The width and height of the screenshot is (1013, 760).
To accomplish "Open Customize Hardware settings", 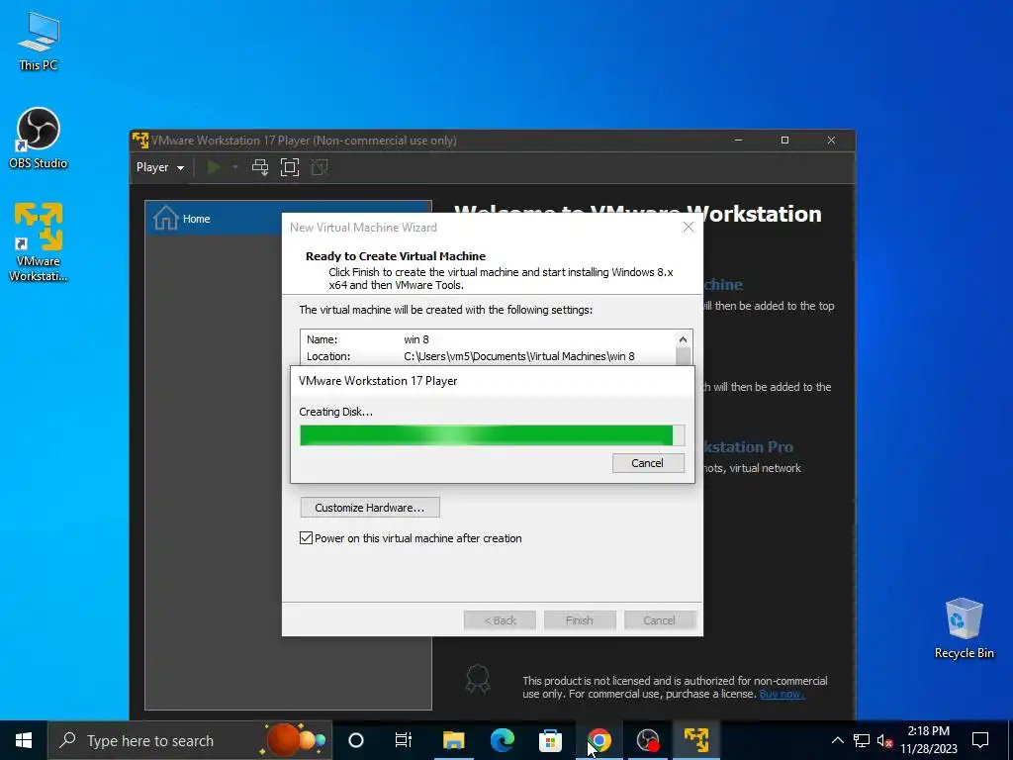I will pos(370,508).
